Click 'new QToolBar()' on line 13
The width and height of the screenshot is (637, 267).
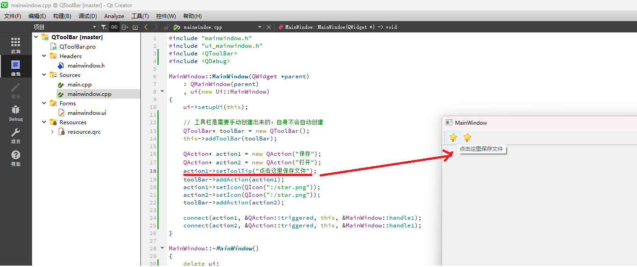(x=279, y=131)
